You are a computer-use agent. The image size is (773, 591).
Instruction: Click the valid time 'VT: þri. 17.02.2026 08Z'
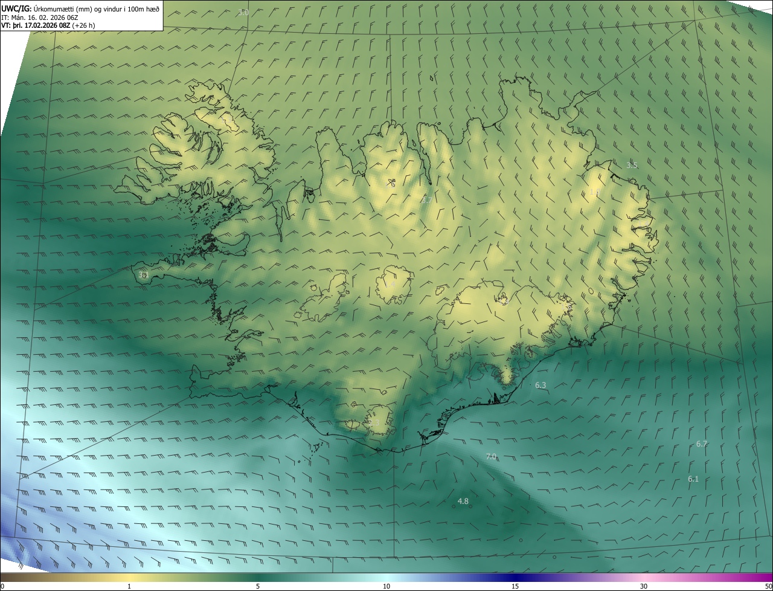tap(36, 25)
